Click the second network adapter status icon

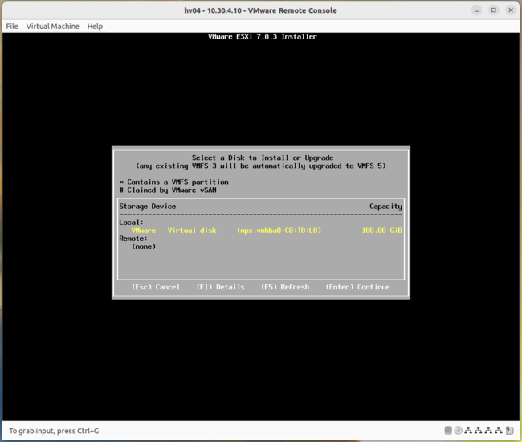click(478, 430)
